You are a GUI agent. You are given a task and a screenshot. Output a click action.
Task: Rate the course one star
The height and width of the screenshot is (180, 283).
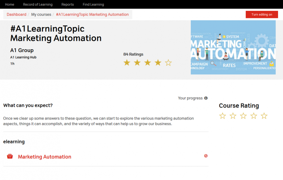(x=222, y=116)
